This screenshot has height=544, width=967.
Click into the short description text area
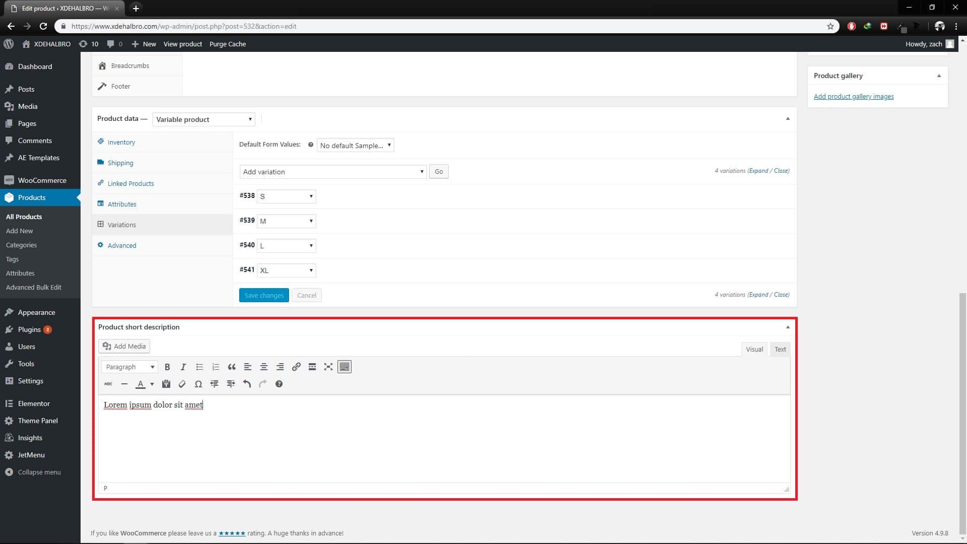[444, 438]
